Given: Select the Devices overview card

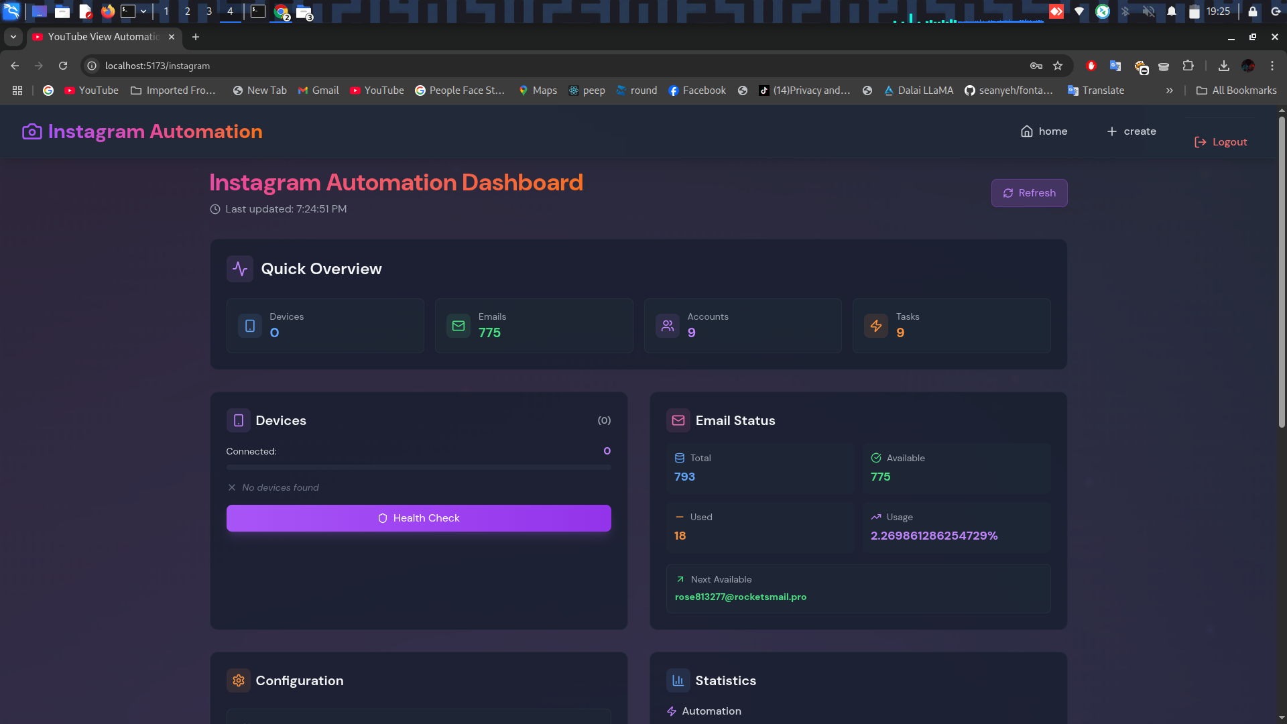Looking at the screenshot, I should tap(325, 326).
